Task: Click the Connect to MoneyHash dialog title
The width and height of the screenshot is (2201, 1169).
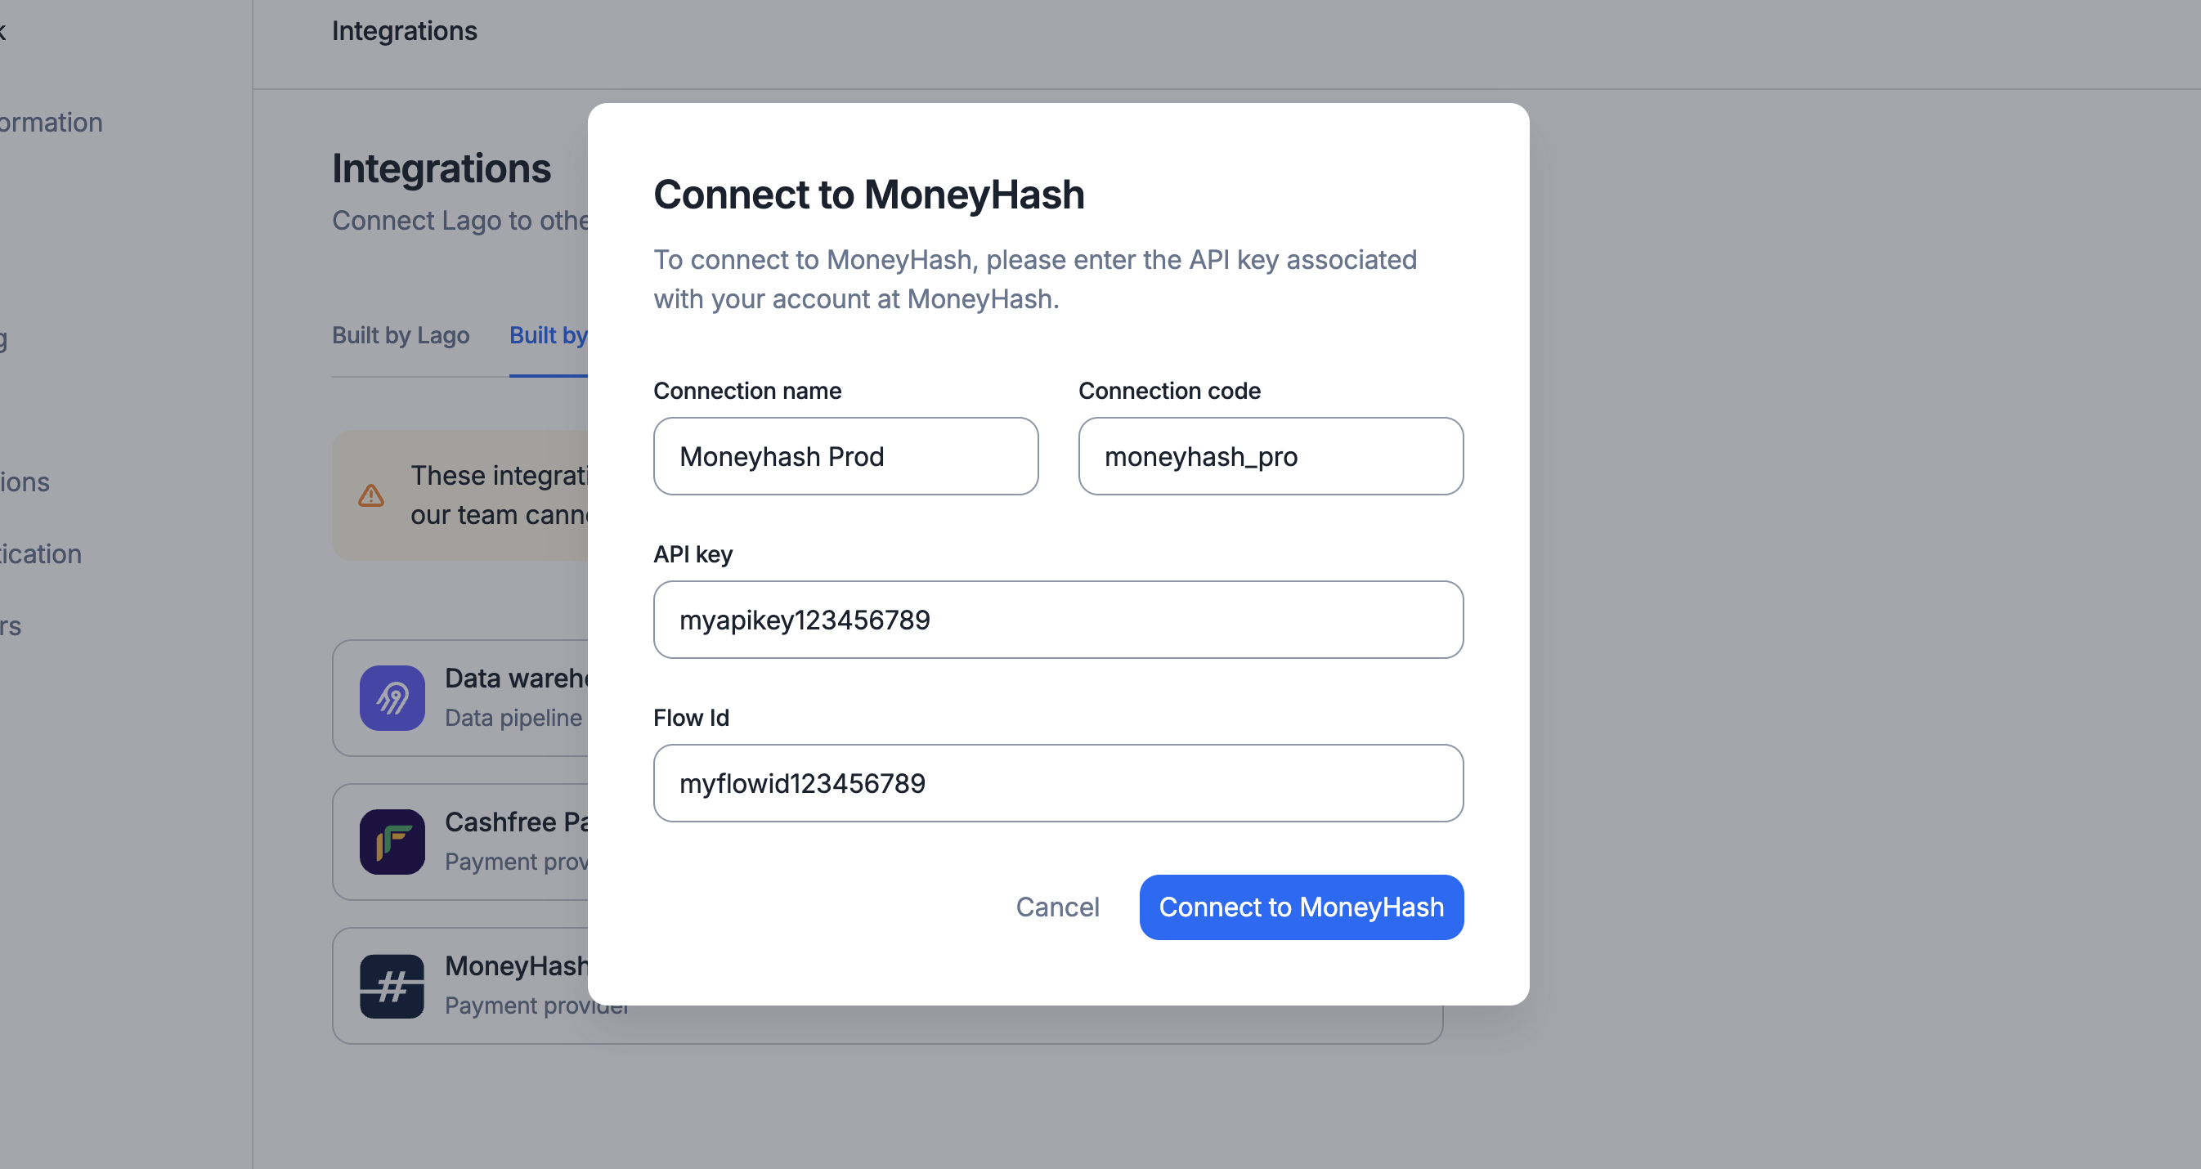Action: [869, 194]
